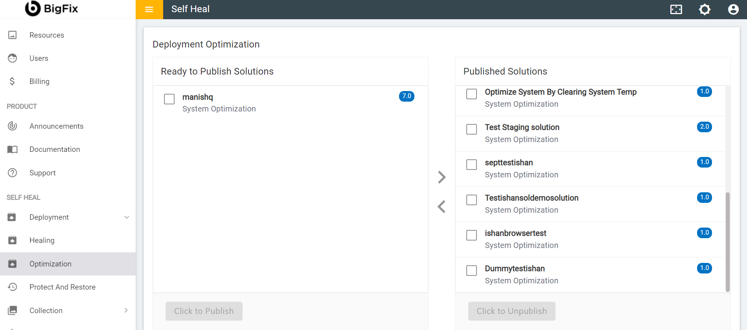The height and width of the screenshot is (330, 747).
Task: Go to Protect And Restore
Action: [63, 287]
